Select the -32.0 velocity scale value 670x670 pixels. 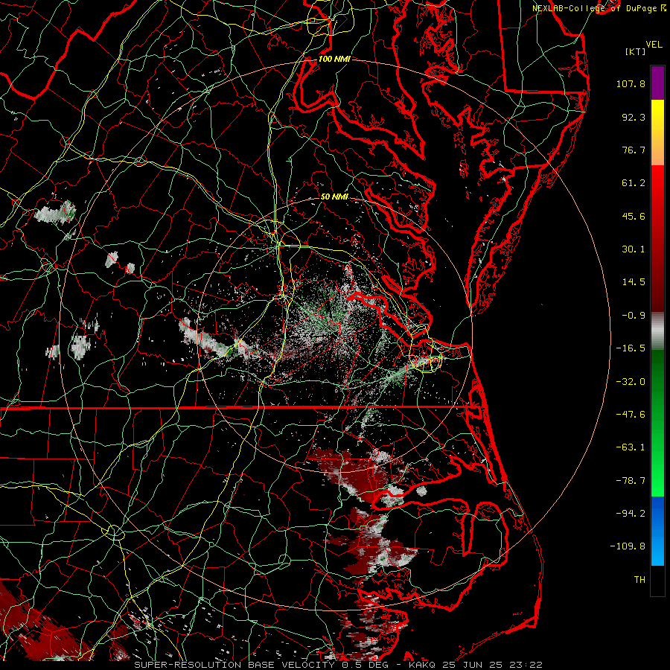point(631,381)
